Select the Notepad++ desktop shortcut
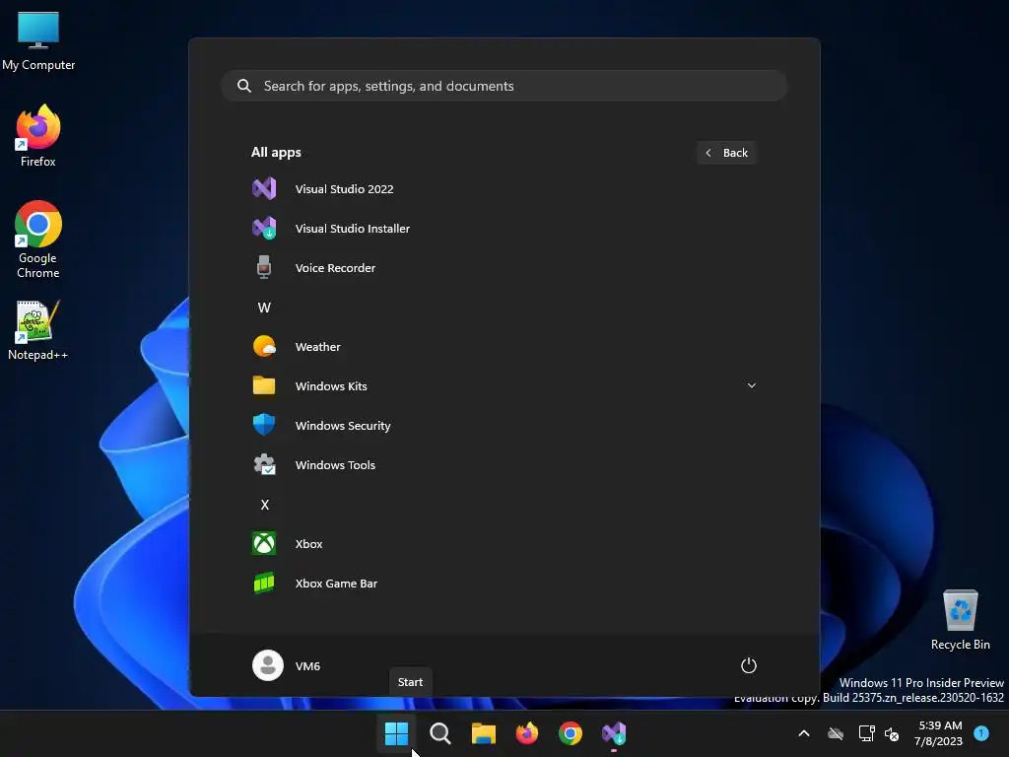 [38, 330]
